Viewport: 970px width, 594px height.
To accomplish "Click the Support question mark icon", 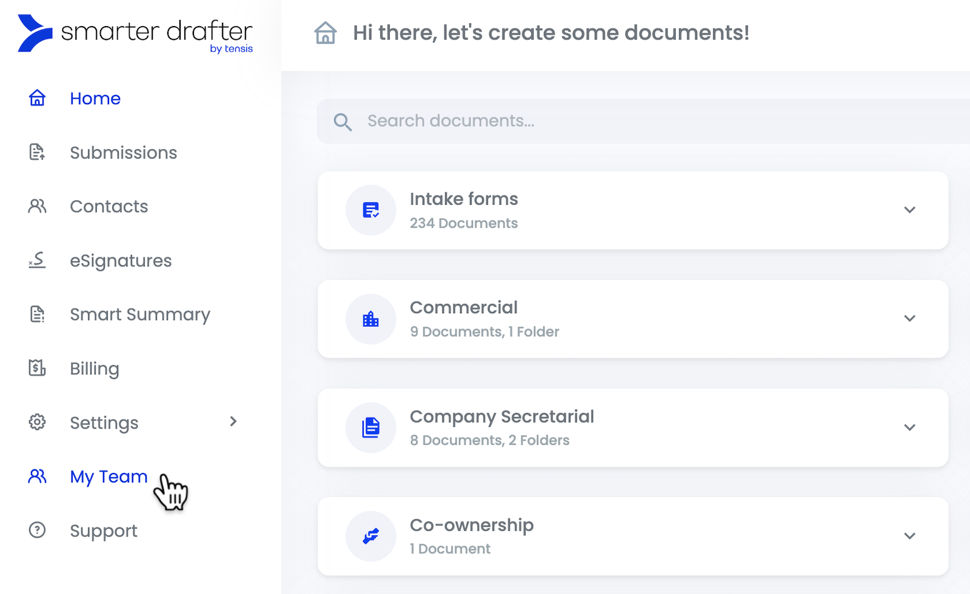I will coord(36,530).
